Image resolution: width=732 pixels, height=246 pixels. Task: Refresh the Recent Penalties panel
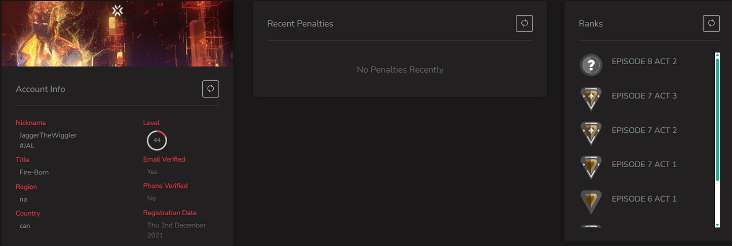[524, 23]
